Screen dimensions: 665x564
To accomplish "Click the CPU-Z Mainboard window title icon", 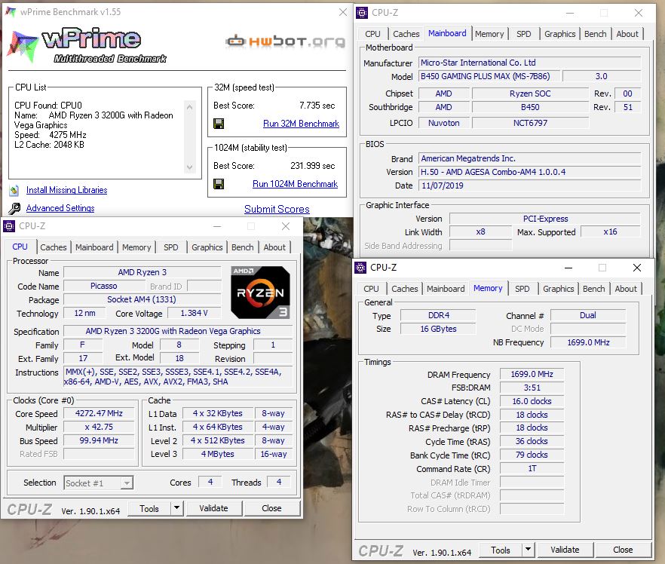I will click(362, 13).
